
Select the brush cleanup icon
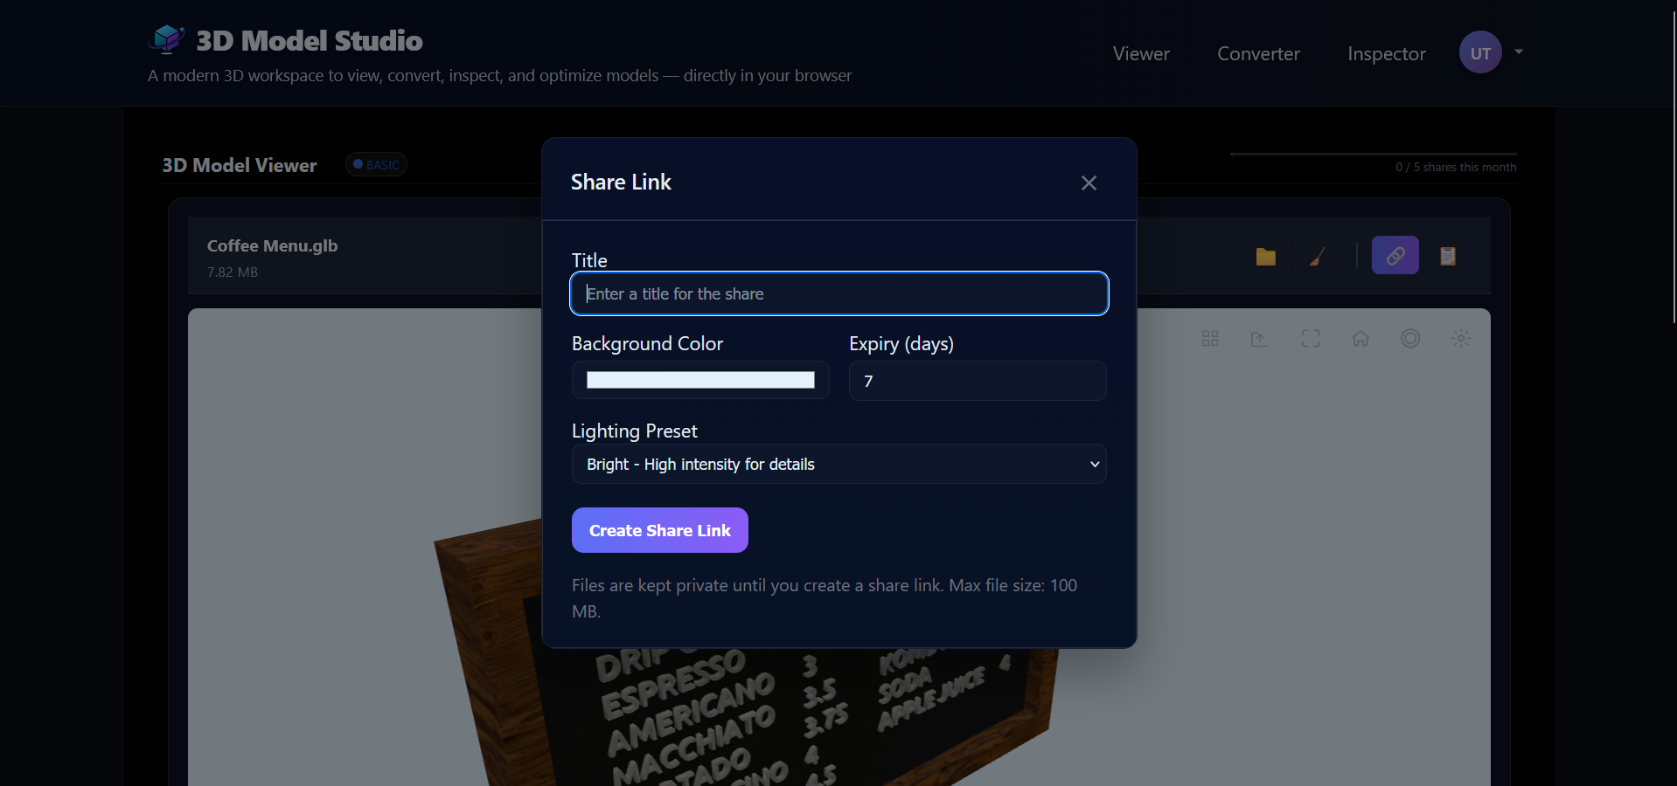point(1318,255)
